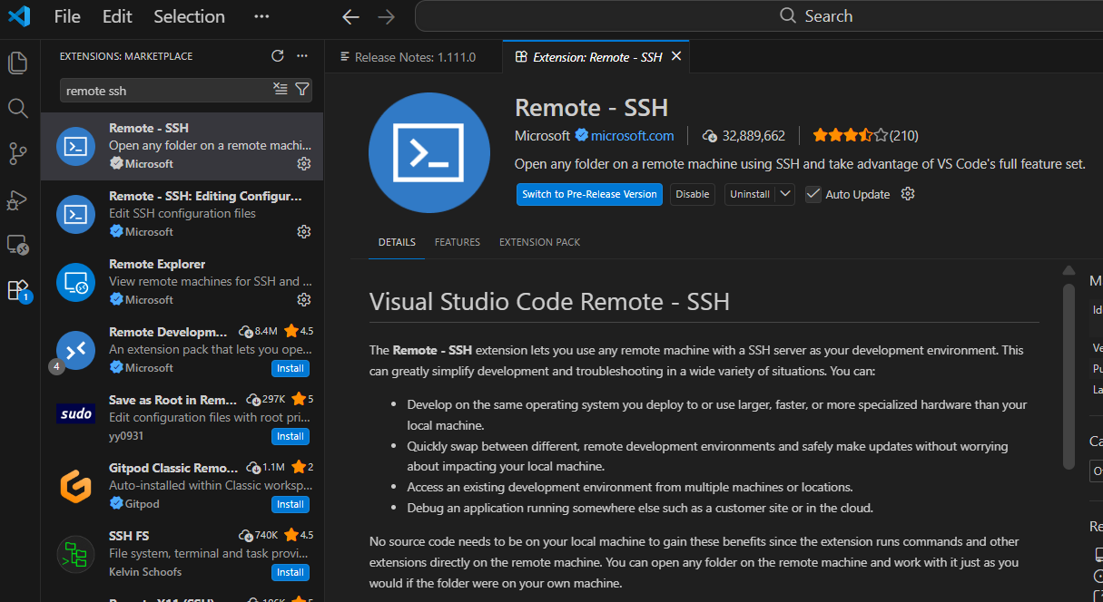The image size is (1103, 602).
Task: Open the Run and Debug view
Action: 17,199
